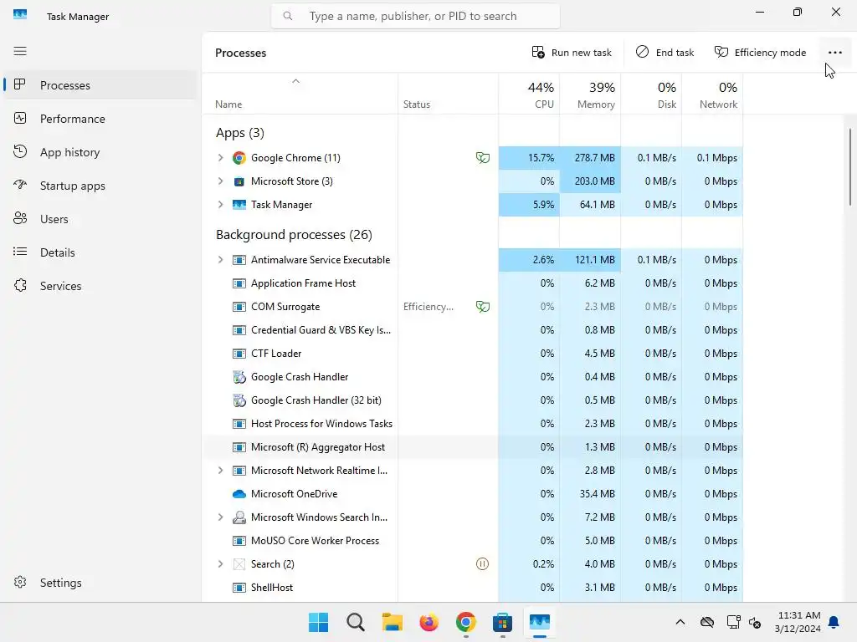
Task: Sort by the Status column header
Action: pyautogui.click(x=449, y=94)
